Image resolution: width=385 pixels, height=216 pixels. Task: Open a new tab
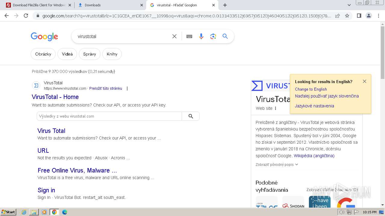225,5
